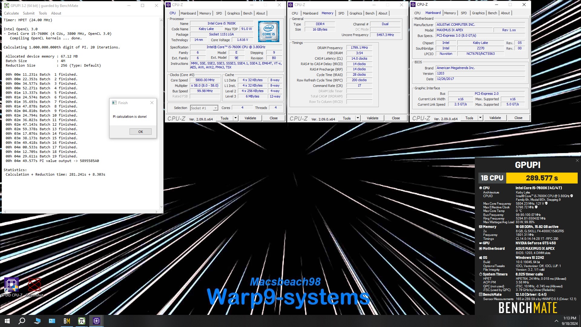Click the taskbar icon next to search
This screenshot has height=327, width=581.
tap(37, 321)
